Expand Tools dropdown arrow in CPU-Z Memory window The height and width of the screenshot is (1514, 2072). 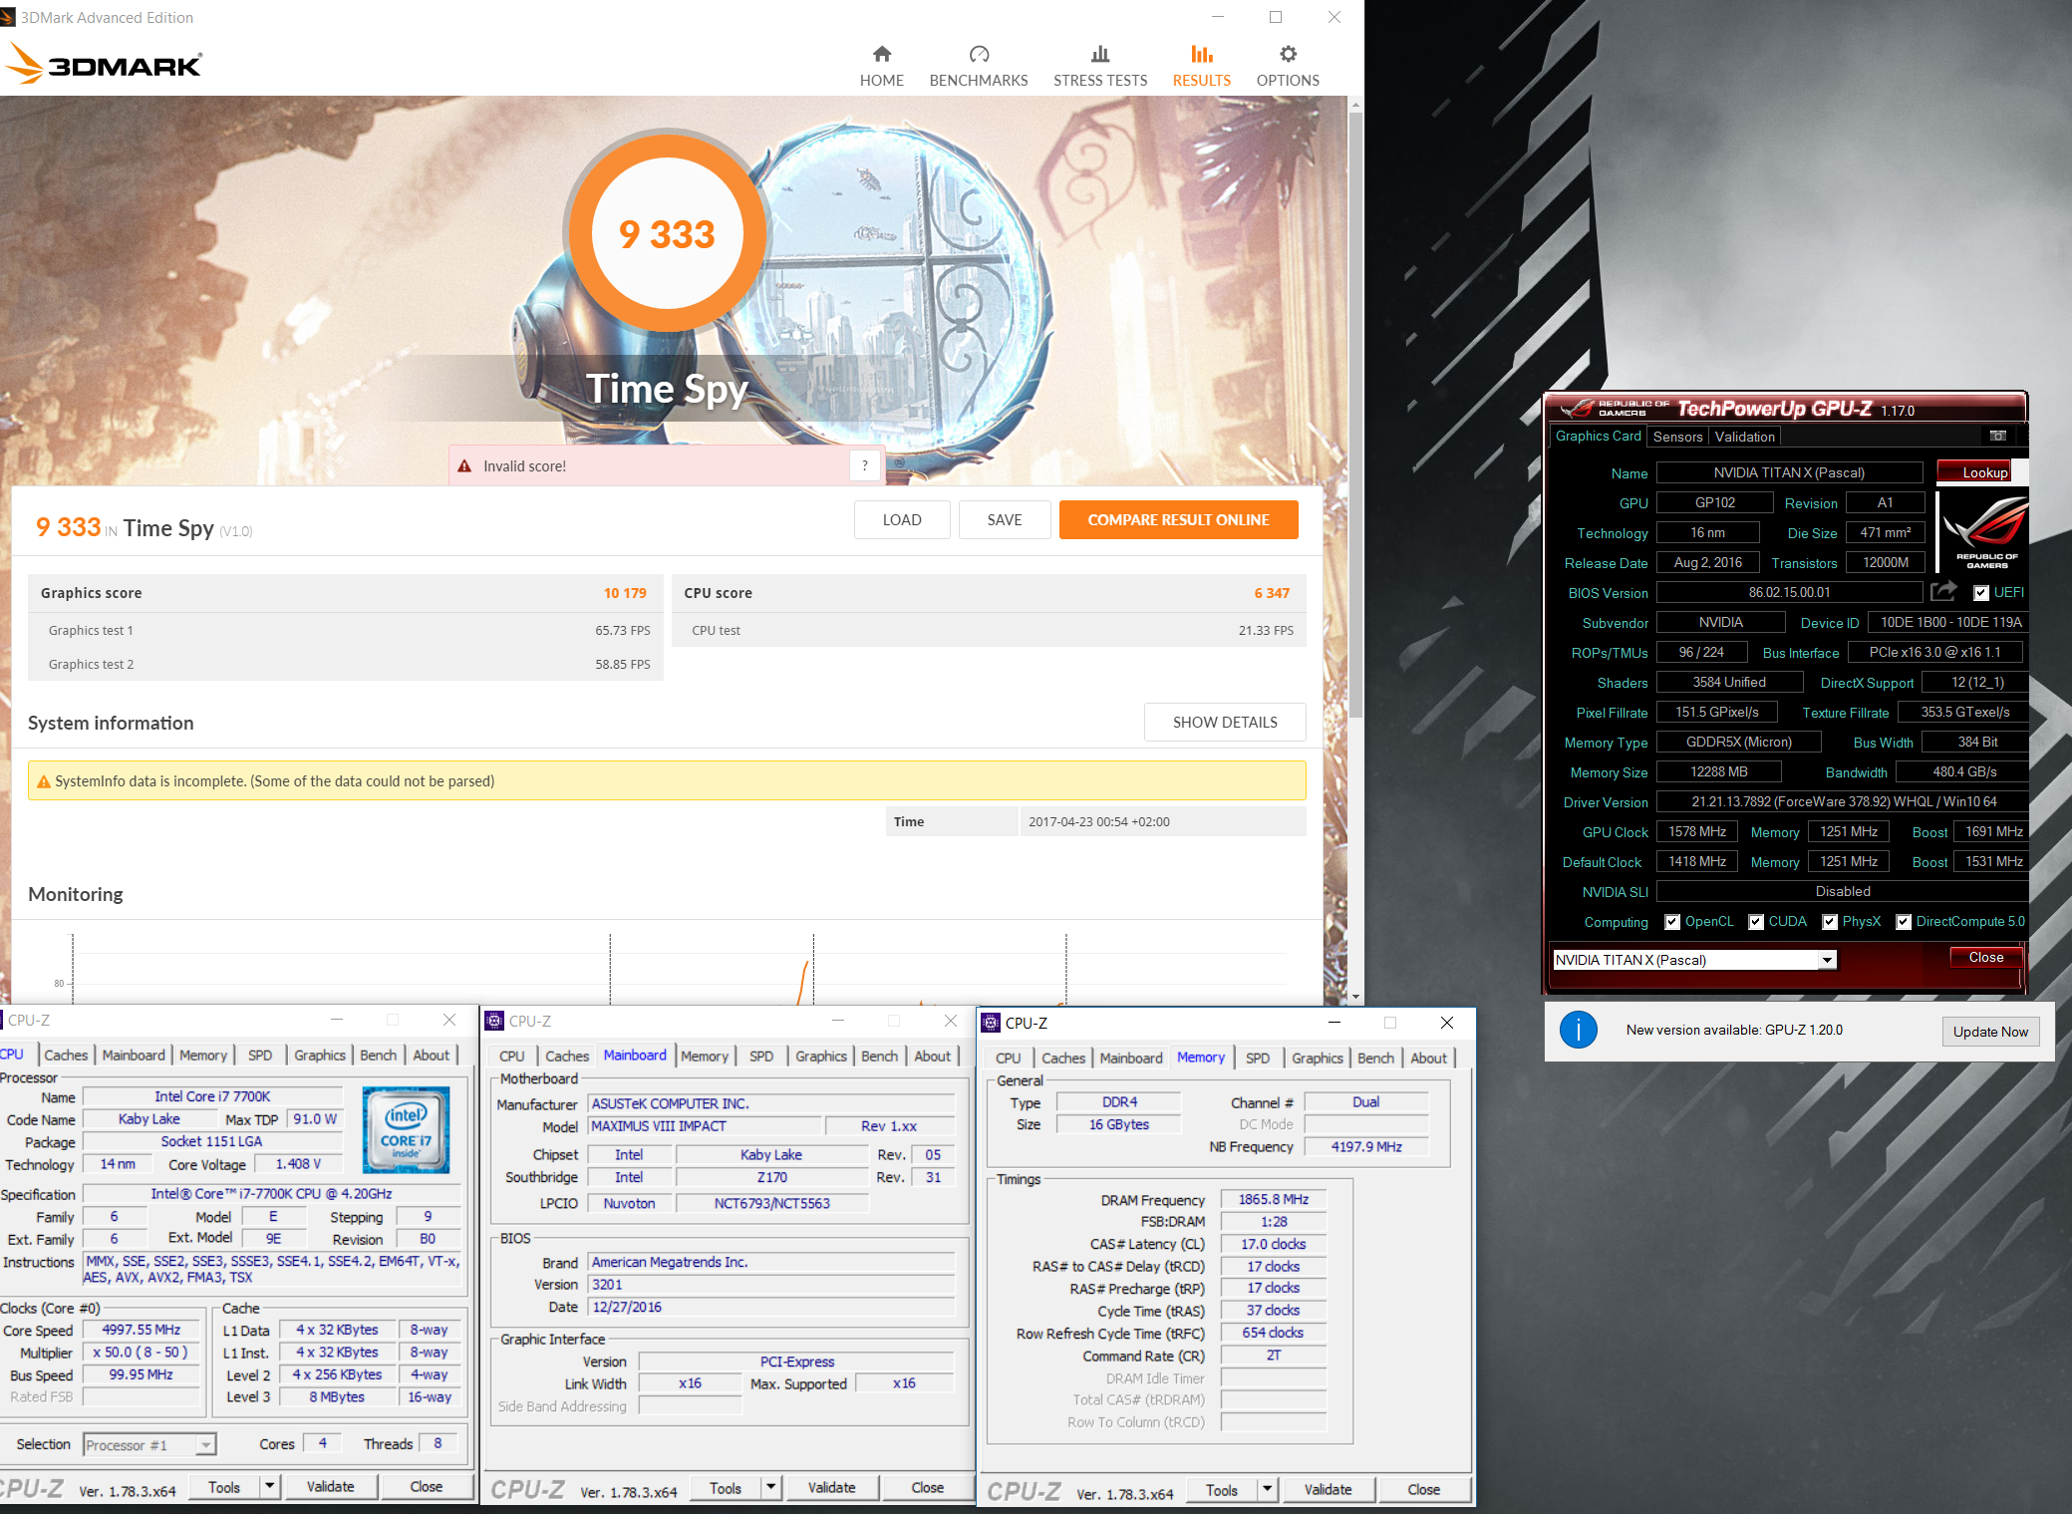[x=1267, y=1489]
